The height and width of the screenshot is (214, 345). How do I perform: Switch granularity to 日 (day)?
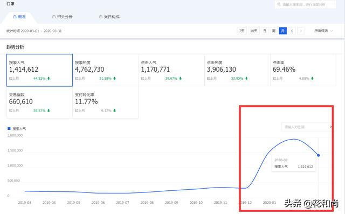click(265, 31)
